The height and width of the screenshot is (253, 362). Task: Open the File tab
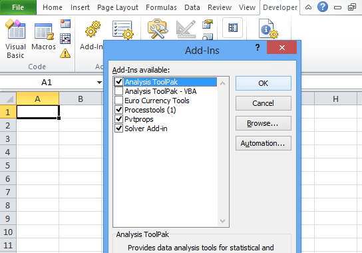click(18, 7)
